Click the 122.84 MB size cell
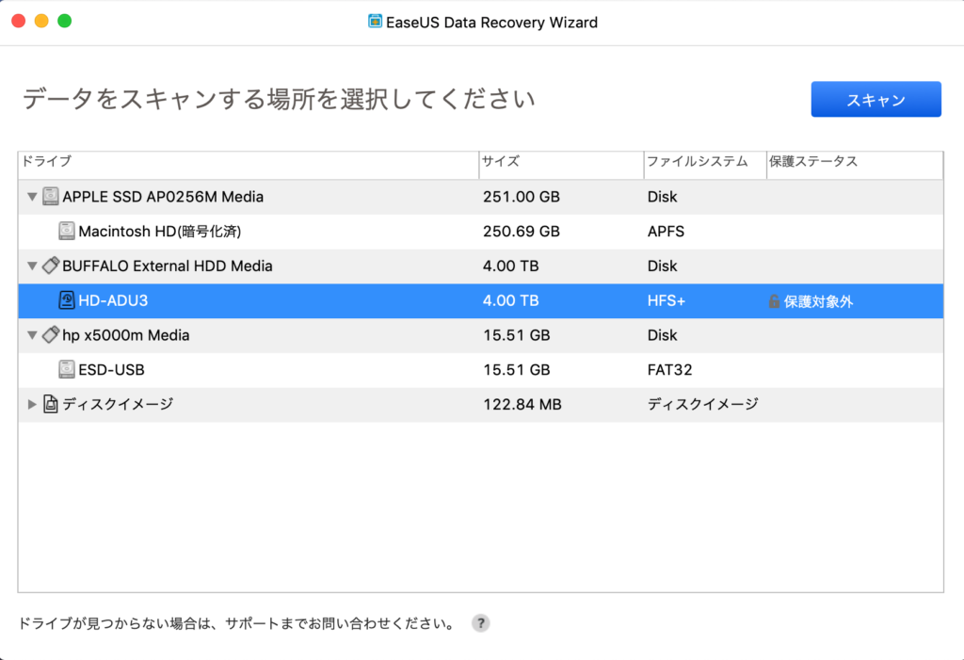 (x=522, y=404)
